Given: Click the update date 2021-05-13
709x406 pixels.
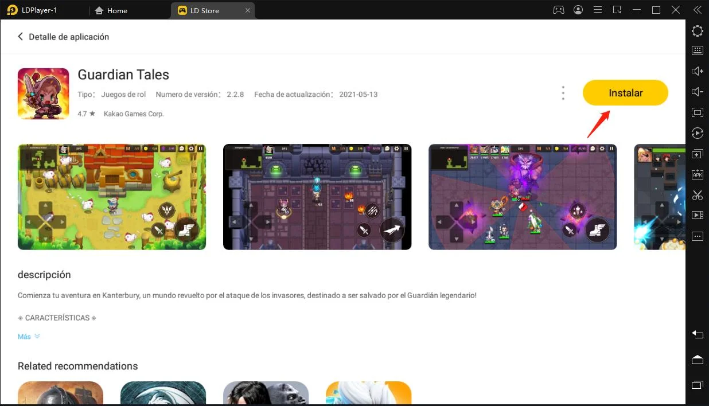Looking at the screenshot, I should (359, 95).
